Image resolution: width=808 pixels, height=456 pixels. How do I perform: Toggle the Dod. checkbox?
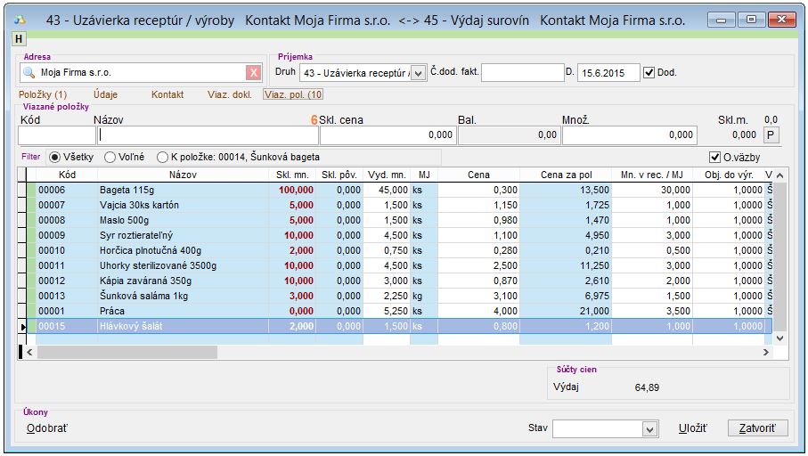(x=649, y=72)
